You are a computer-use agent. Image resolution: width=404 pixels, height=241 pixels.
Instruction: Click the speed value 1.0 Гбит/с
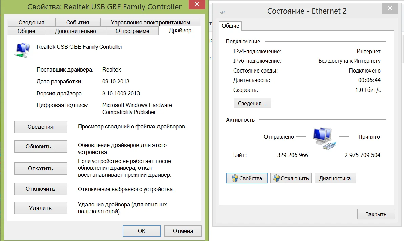[x=368, y=90]
